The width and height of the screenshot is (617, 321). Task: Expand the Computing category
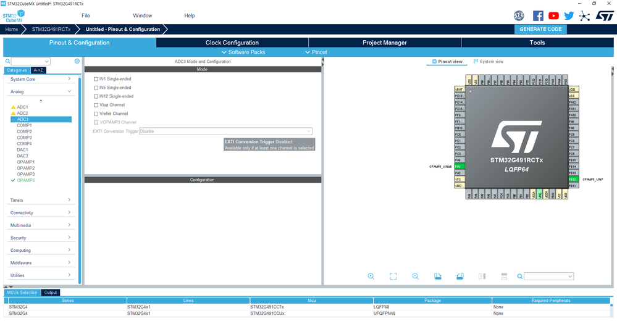tap(41, 251)
